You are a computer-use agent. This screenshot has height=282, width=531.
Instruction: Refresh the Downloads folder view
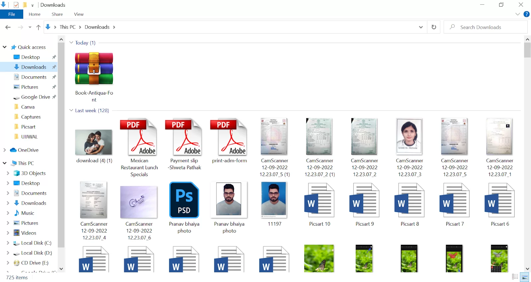(434, 27)
